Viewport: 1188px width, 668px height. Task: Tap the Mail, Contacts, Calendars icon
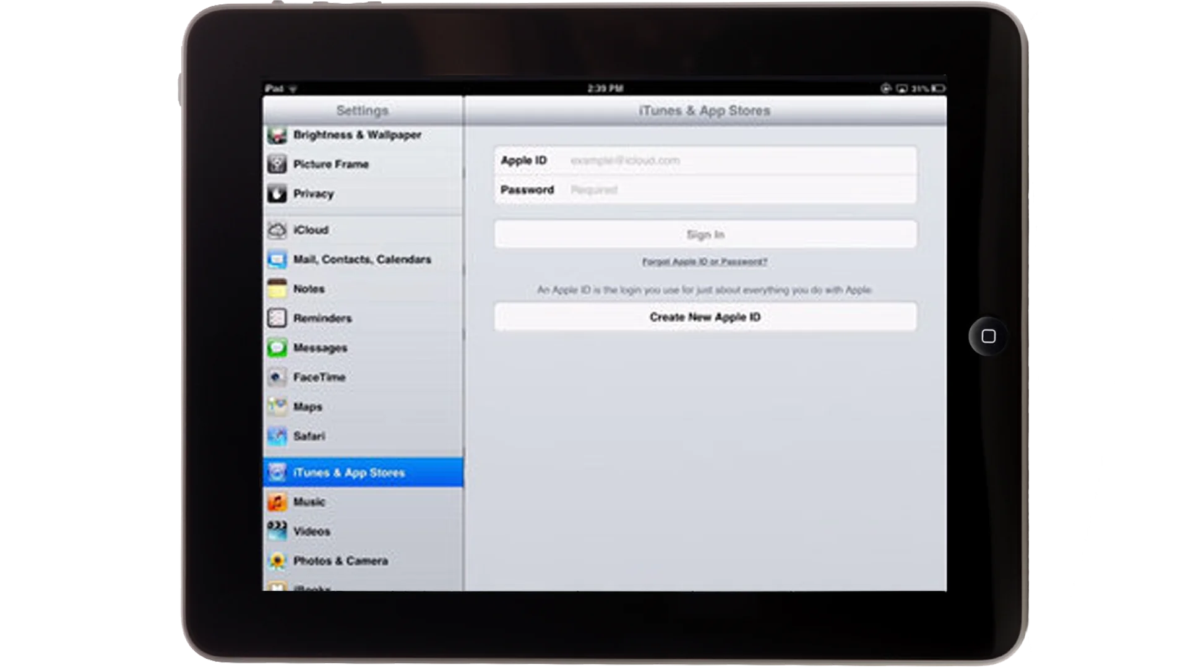(277, 259)
